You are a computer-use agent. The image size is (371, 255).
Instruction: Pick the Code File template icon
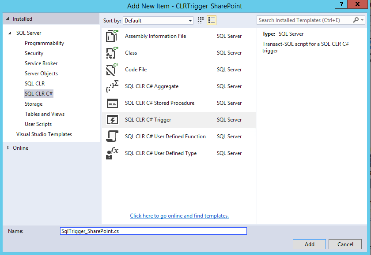coord(112,70)
